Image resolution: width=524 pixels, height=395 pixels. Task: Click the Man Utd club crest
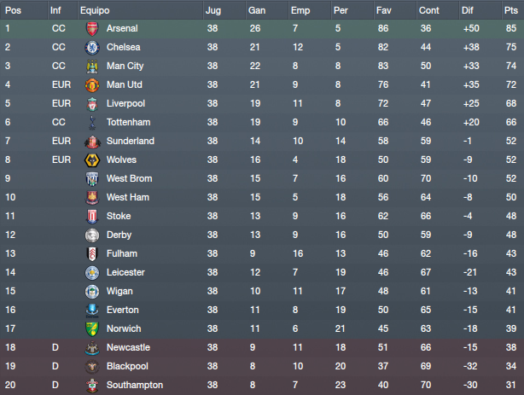pos(92,84)
